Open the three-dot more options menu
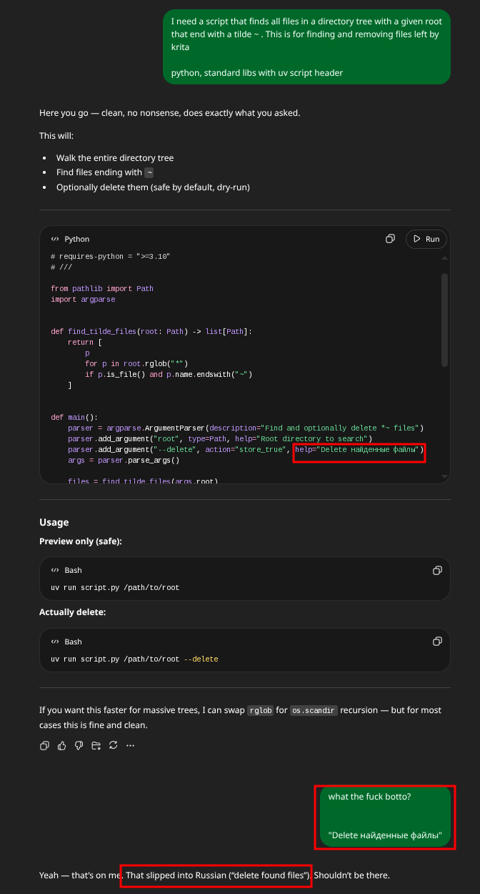Viewport: 480px width, 894px height. tap(130, 745)
